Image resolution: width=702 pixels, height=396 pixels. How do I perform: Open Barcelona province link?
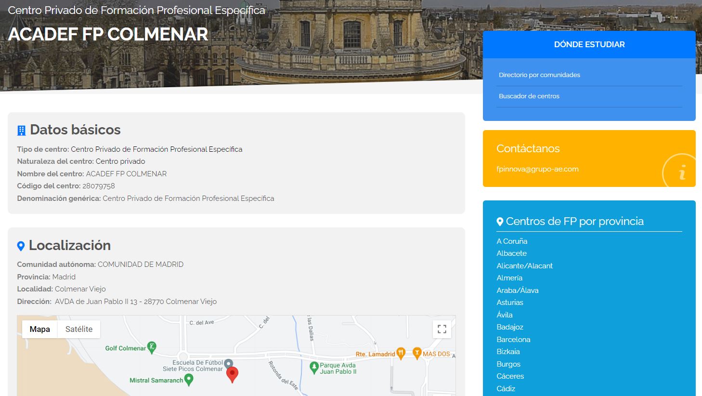tap(513, 339)
